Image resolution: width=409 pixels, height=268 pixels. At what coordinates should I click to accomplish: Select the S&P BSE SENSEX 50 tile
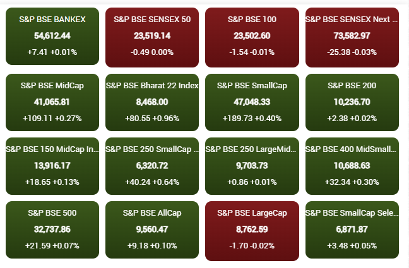tap(152, 37)
